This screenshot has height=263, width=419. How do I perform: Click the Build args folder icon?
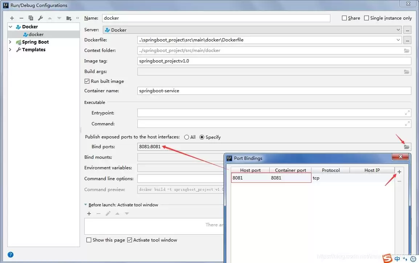pos(407,72)
